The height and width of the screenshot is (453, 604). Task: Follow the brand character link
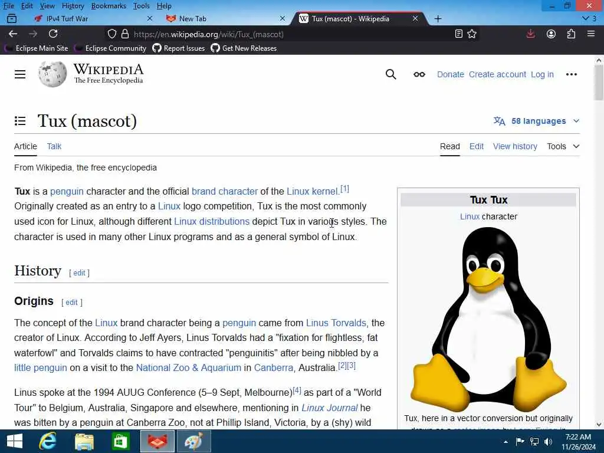225,192
